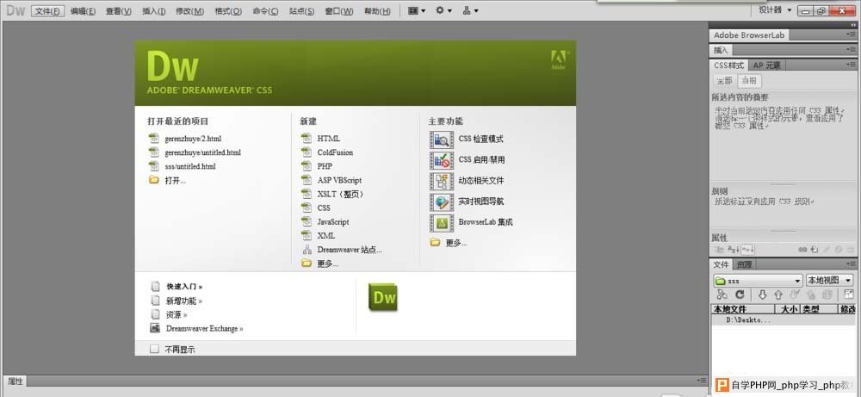
Task: Open the 新增功能 » link
Action: 184,301
